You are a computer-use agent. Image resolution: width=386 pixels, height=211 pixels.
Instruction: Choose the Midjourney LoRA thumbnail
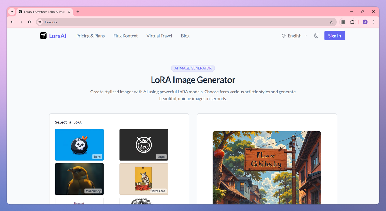(79, 179)
